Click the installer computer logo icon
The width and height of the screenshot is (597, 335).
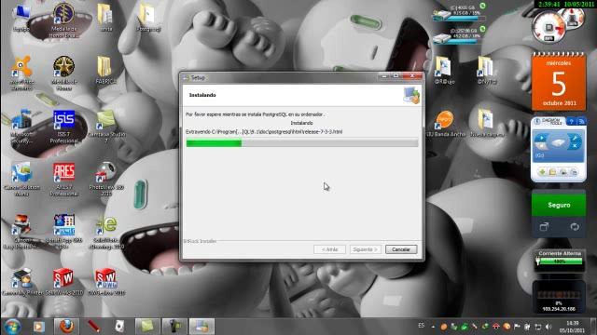click(411, 95)
